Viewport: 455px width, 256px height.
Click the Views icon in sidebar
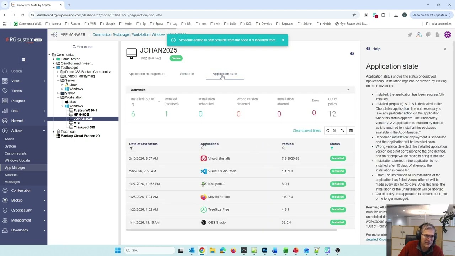(5, 81)
